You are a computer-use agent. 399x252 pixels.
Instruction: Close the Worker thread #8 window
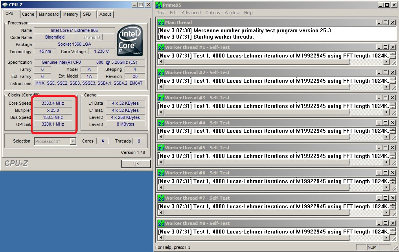point(393,223)
